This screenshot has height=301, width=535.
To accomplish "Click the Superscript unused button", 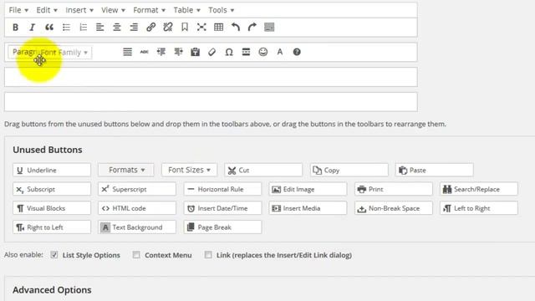I will (x=137, y=189).
